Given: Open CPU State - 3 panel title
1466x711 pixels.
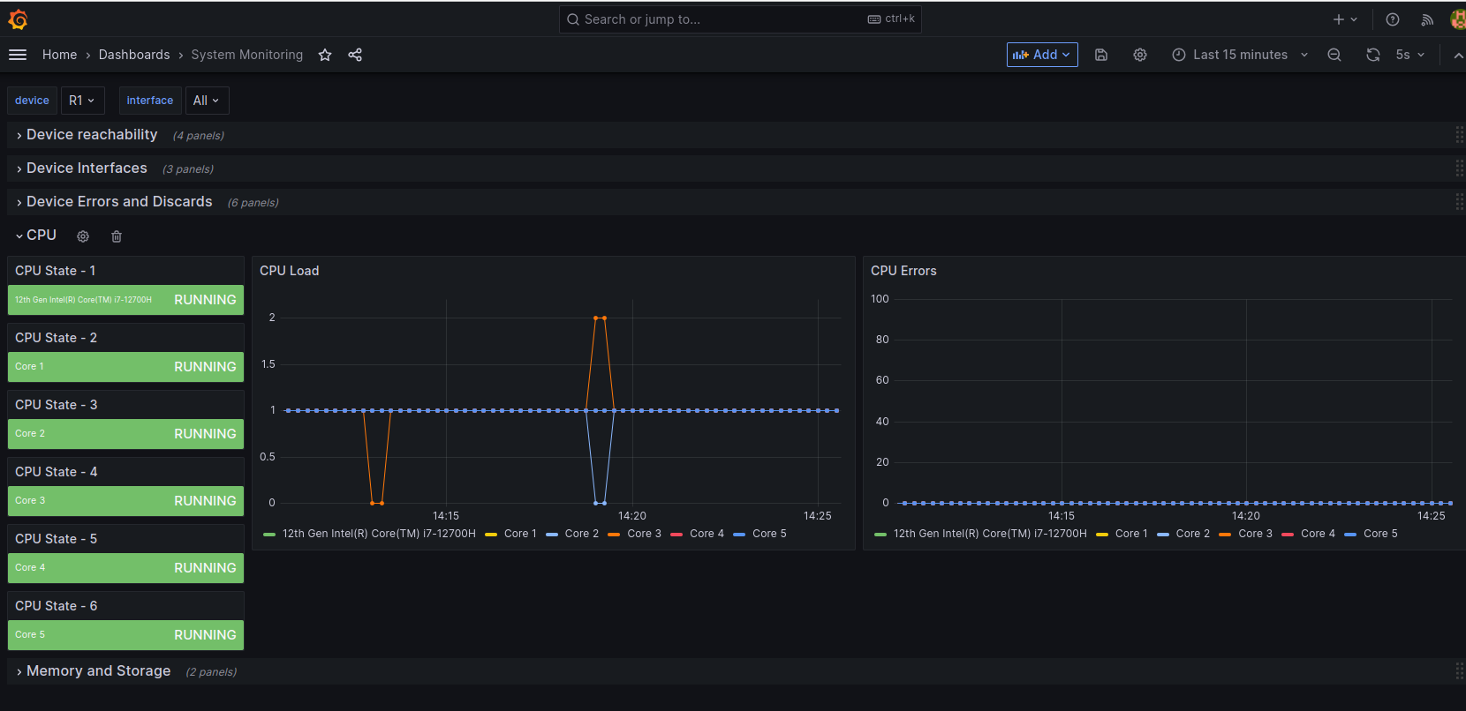Looking at the screenshot, I should point(56,405).
